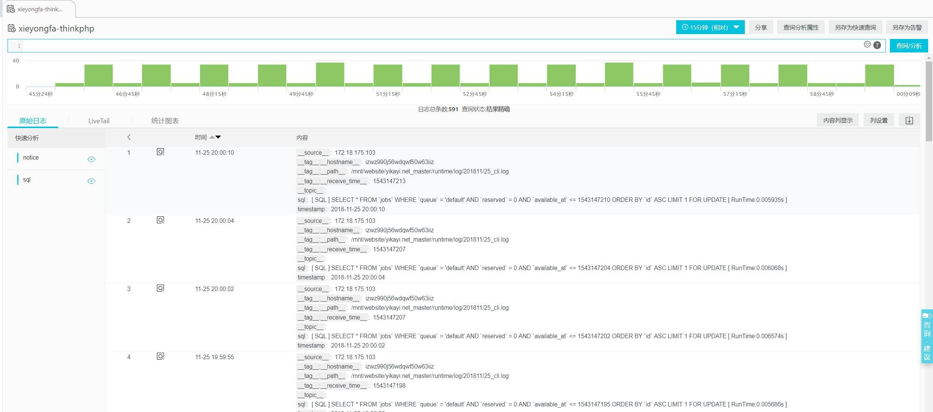Switch to the 统计图表 tab
Image resolution: width=933 pixels, height=412 pixels.
pyautogui.click(x=165, y=121)
